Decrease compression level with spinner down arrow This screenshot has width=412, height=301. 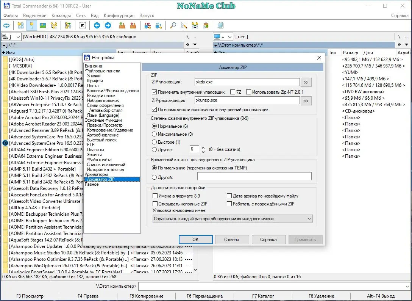pyautogui.click(x=203, y=152)
